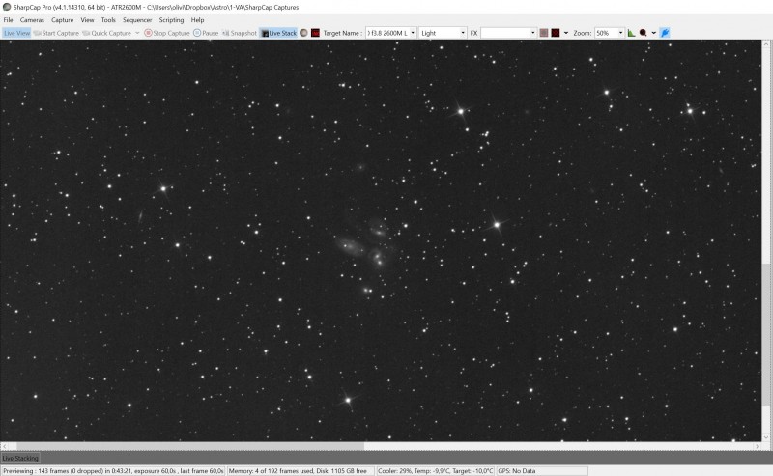Click the scroll-left arrow under the image

click(4, 446)
